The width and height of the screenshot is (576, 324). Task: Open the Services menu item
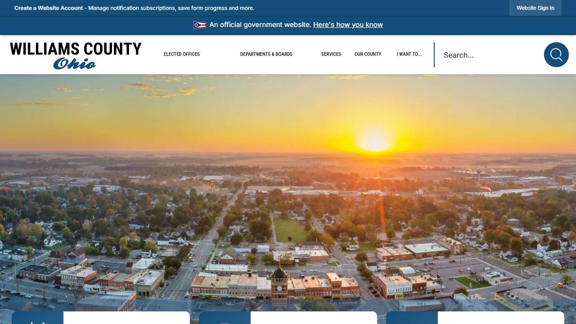331,54
